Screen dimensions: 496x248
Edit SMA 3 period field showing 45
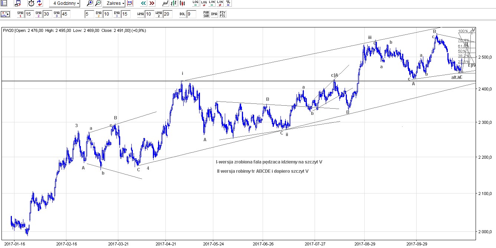(x=66, y=14)
